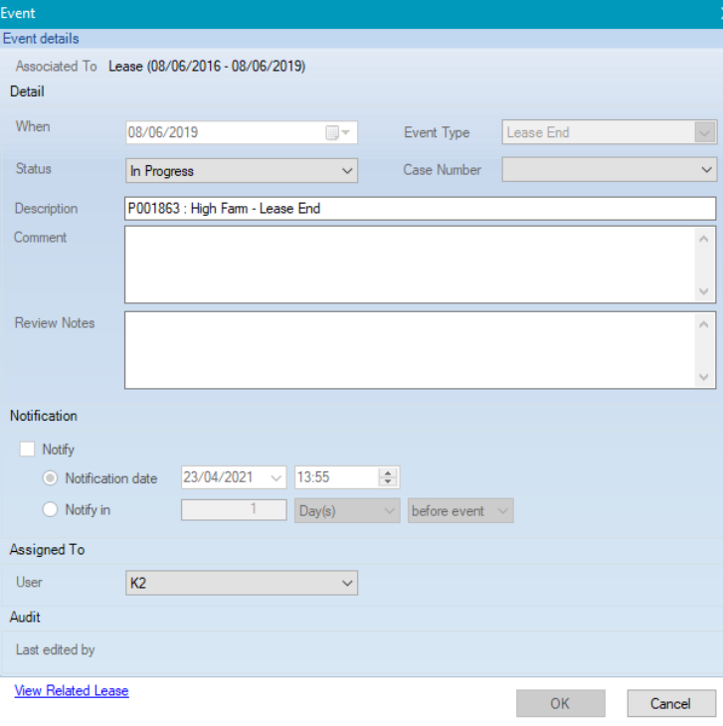Click into the Description text field

pos(419,209)
